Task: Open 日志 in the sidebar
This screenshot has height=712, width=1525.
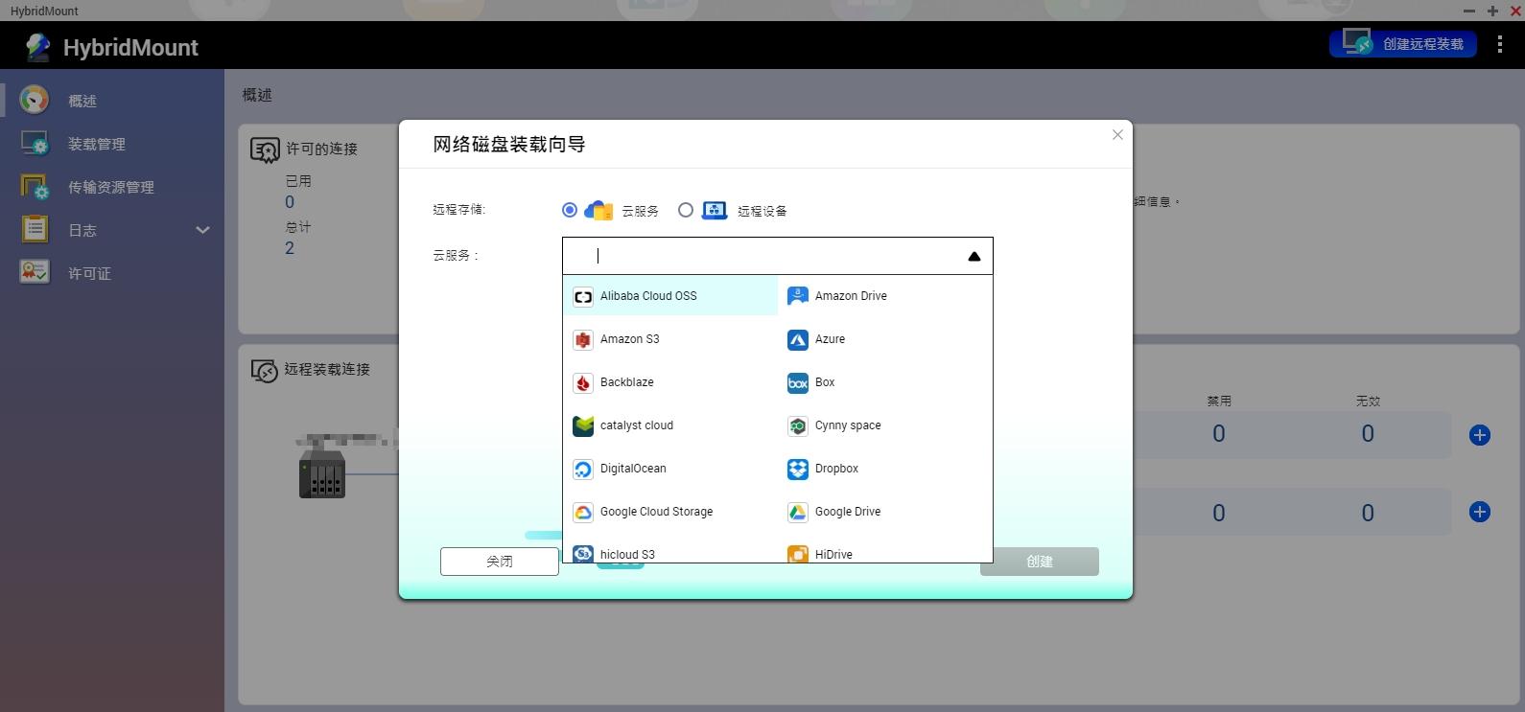Action: click(x=112, y=230)
